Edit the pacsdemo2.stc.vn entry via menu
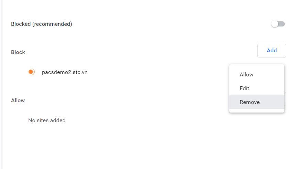 tap(244, 88)
